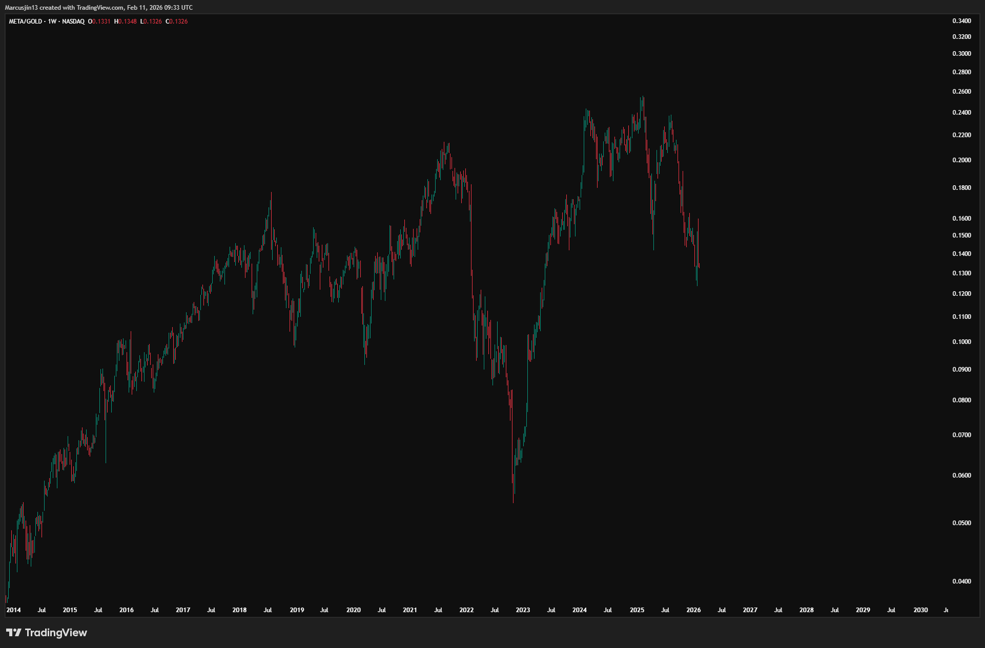Click the 1W interval label in legend
985x648 pixels.
pos(52,21)
